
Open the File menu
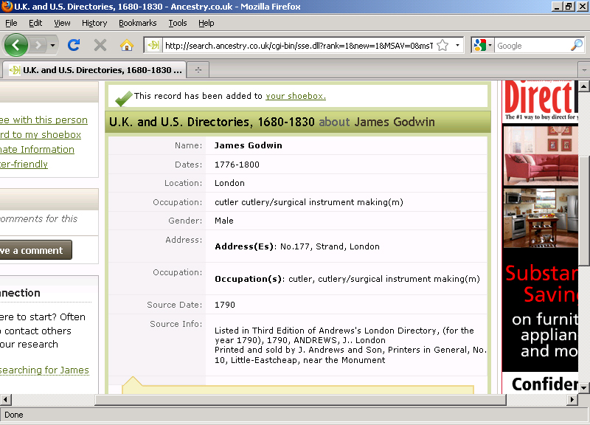[x=11, y=23]
